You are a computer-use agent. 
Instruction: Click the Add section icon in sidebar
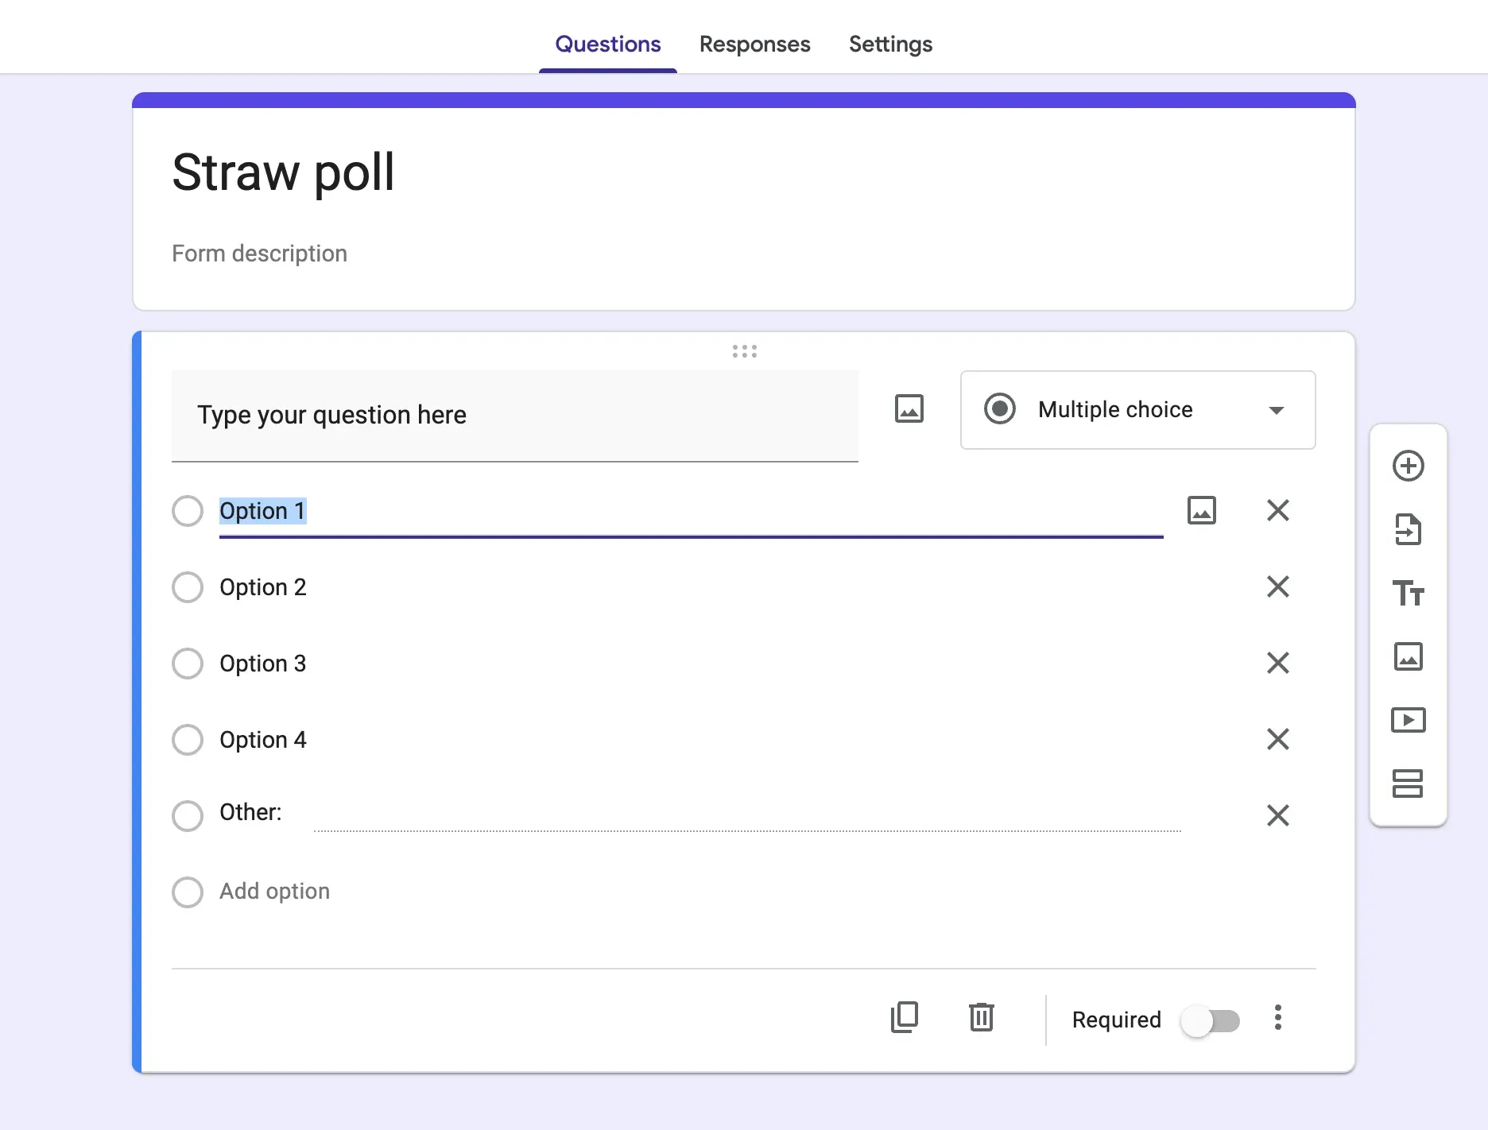1408,784
